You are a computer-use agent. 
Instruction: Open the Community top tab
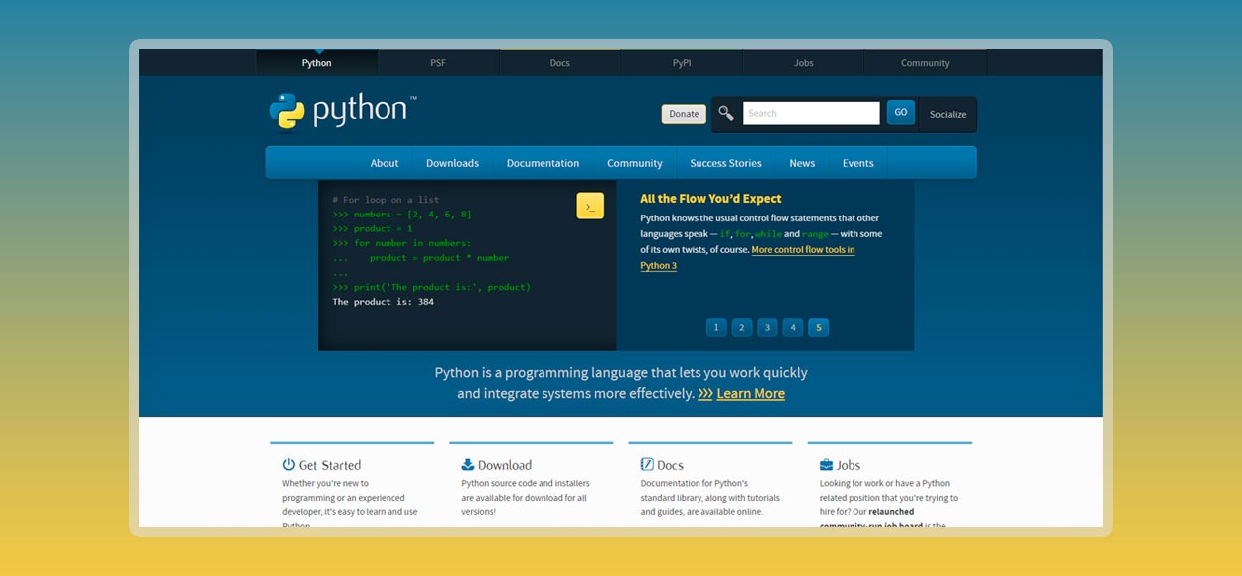tap(925, 63)
